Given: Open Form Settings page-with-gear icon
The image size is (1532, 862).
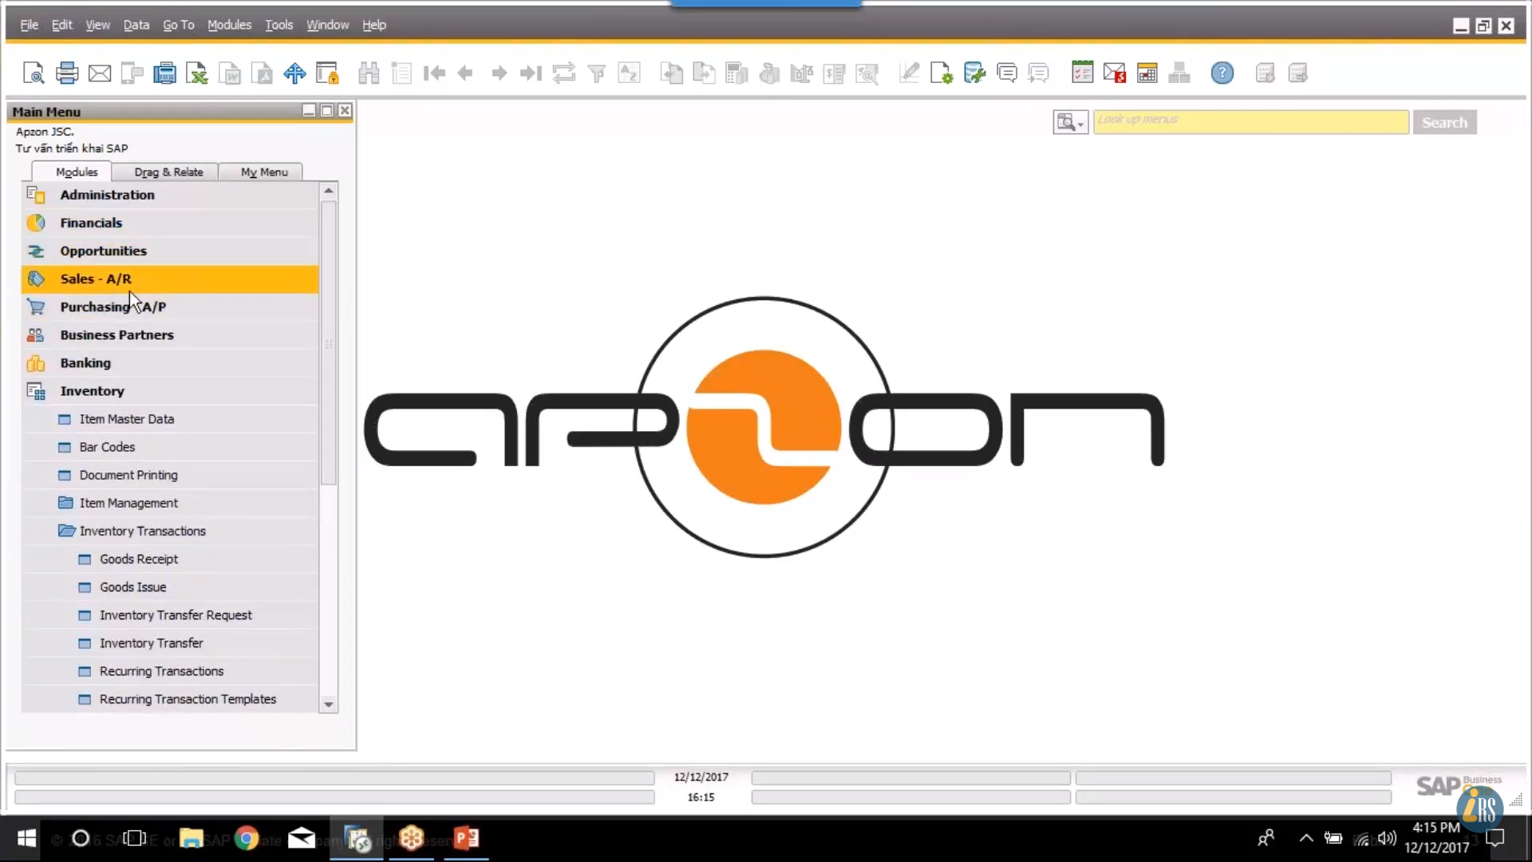Looking at the screenshot, I should tap(942, 73).
